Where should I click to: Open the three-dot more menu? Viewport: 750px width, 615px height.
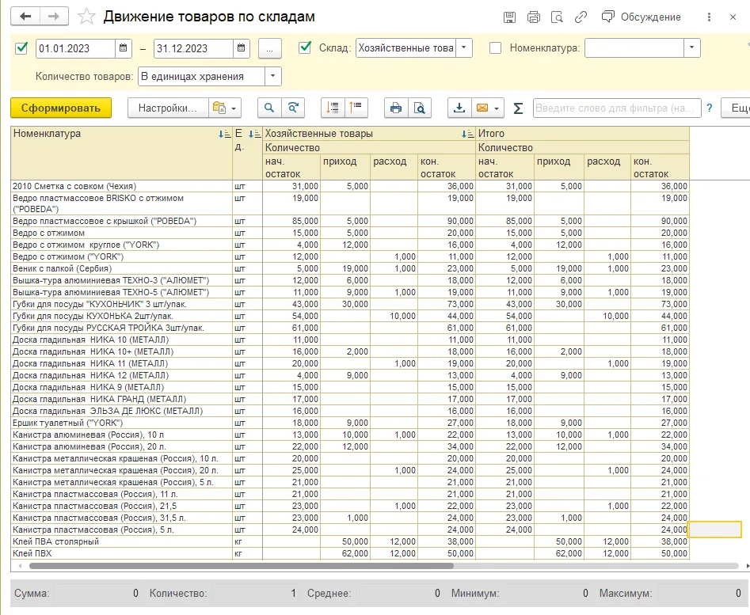[709, 17]
